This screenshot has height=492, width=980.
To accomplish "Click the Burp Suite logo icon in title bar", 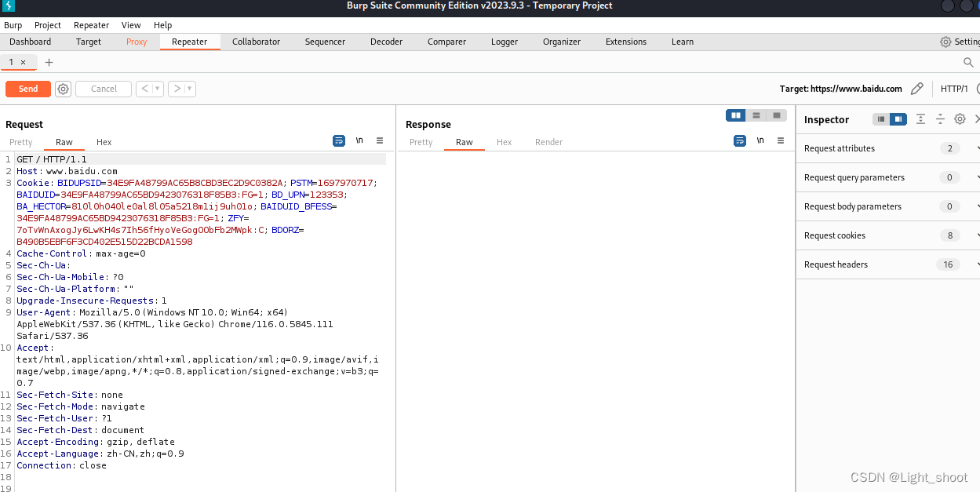I will (9, 6).
